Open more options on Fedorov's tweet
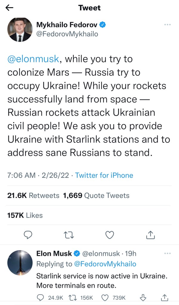The width and height of the screenshot is (179, 305). (x=167, y=25)
